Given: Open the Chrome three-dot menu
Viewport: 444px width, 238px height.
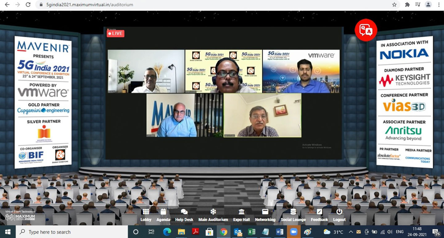Looking at the screenshot, I should tap(438, 5).
